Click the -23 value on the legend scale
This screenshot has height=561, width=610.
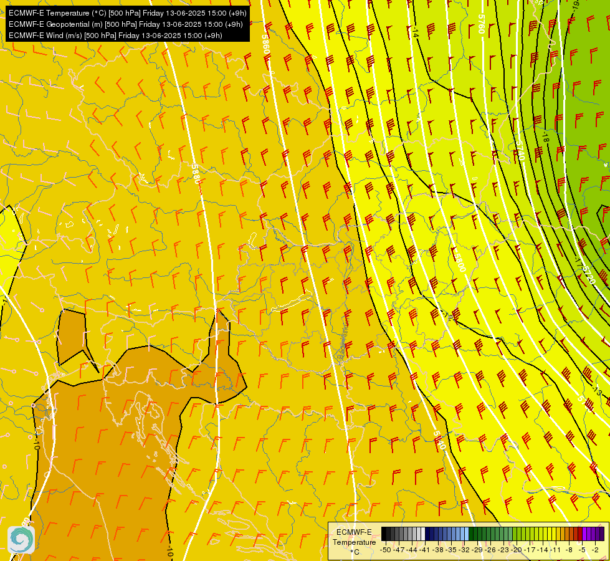(503, 550)
